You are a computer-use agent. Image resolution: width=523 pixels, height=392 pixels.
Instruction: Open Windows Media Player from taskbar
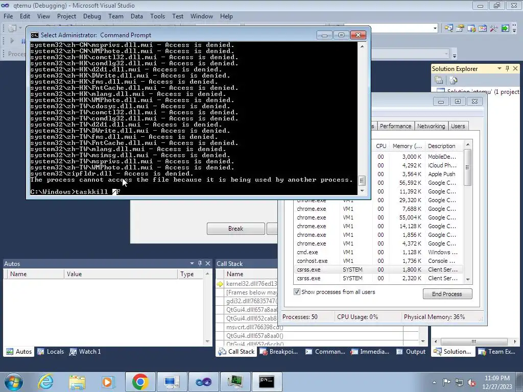tap(108, 382)
